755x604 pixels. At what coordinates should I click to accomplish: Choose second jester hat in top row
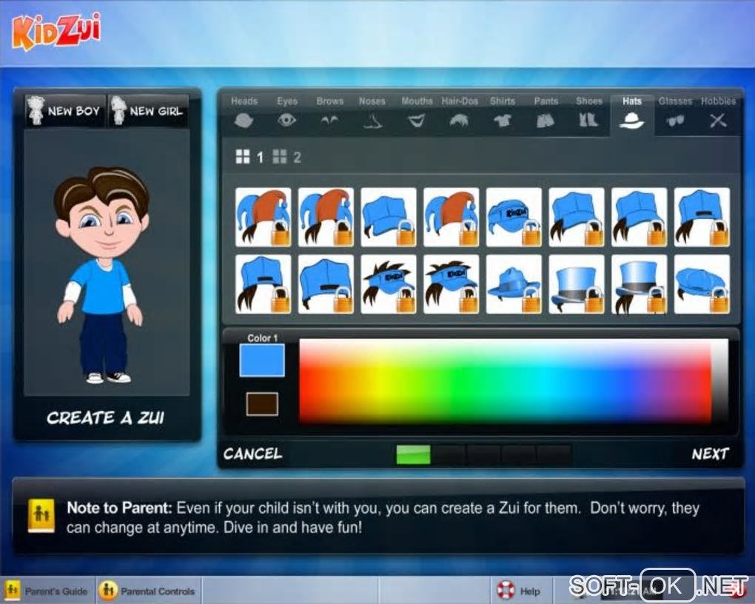[x=326, y=217]
